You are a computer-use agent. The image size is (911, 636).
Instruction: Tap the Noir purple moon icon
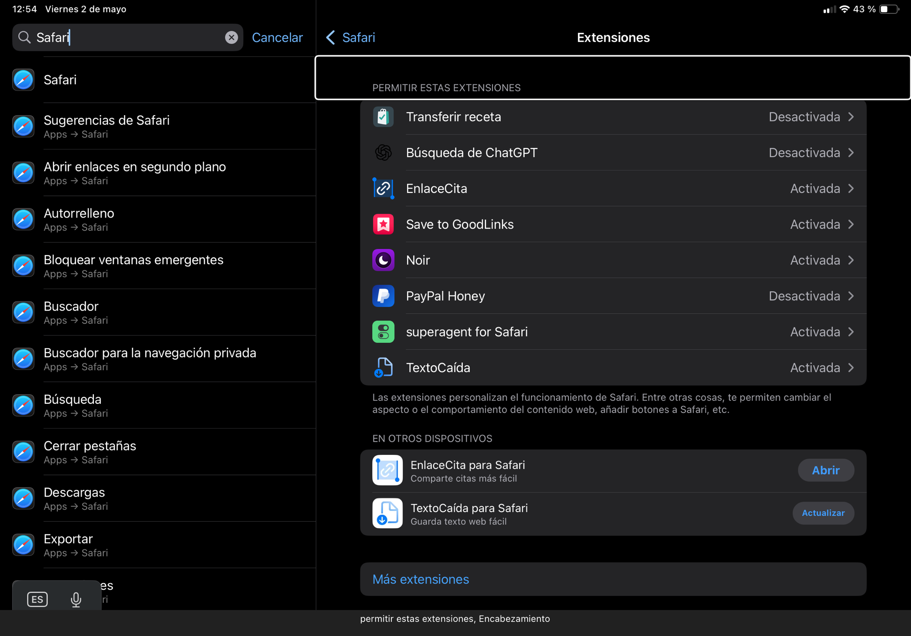pyautogui.click(x=383, y=260)
